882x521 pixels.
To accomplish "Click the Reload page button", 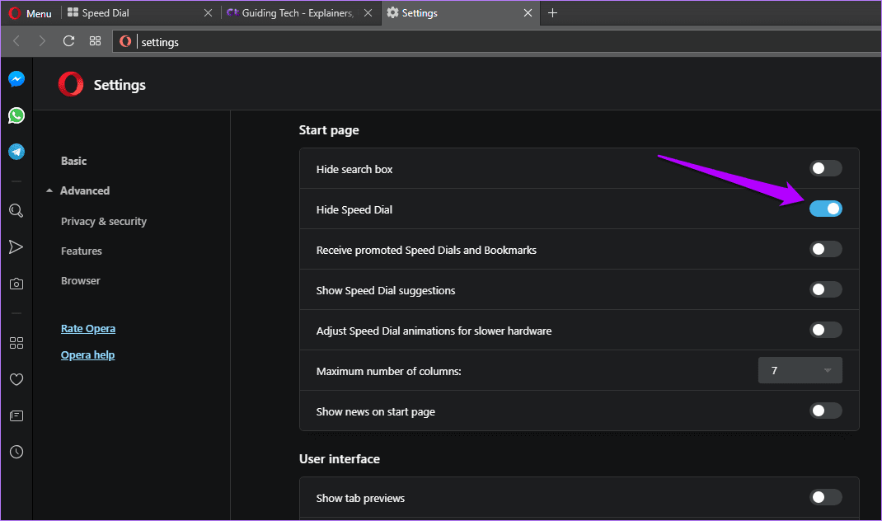I will coord(68,41).
